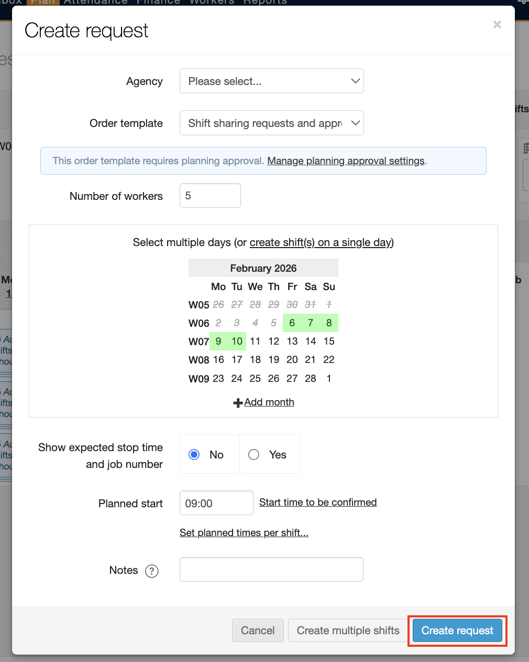Dismiss the Create request dialog
This screenshot has width=529, height=662.
497,25
